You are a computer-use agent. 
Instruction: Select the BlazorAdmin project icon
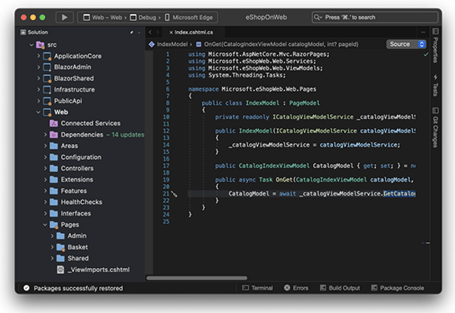pos(47,67)
